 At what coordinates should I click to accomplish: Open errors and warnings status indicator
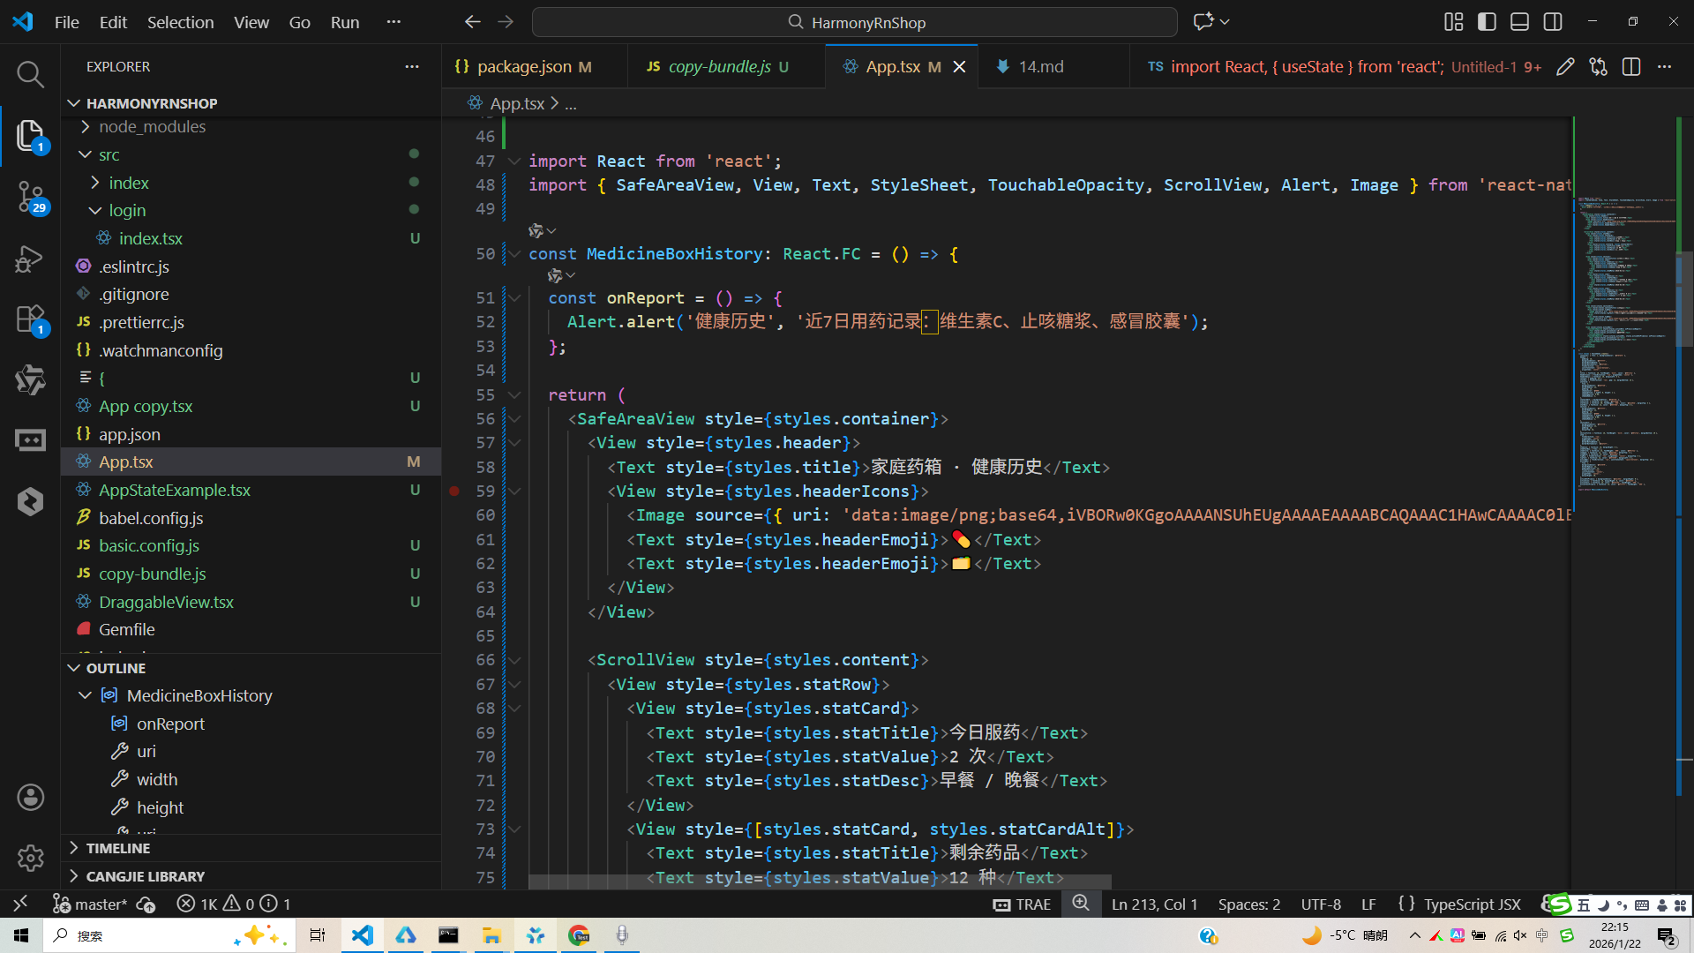point(234,904)
